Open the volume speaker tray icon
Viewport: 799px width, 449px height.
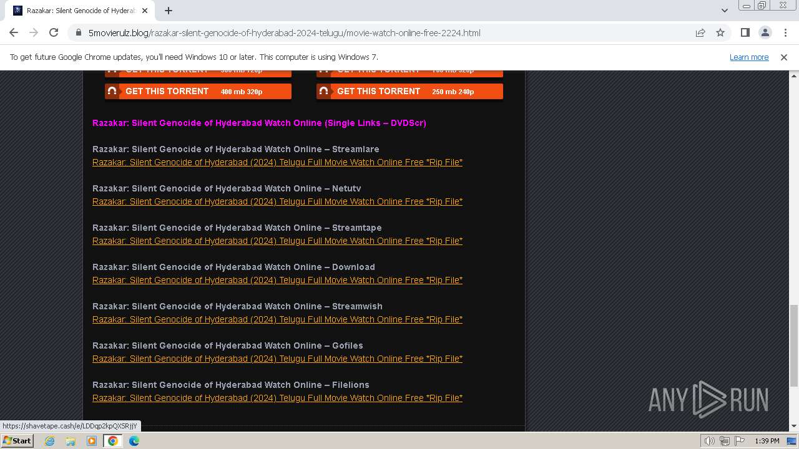[709, 441]
